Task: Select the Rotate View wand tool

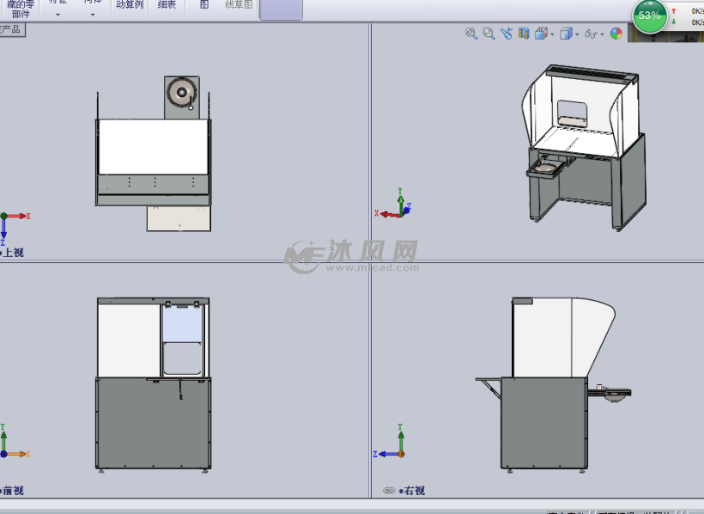Action: coord(506,34)
